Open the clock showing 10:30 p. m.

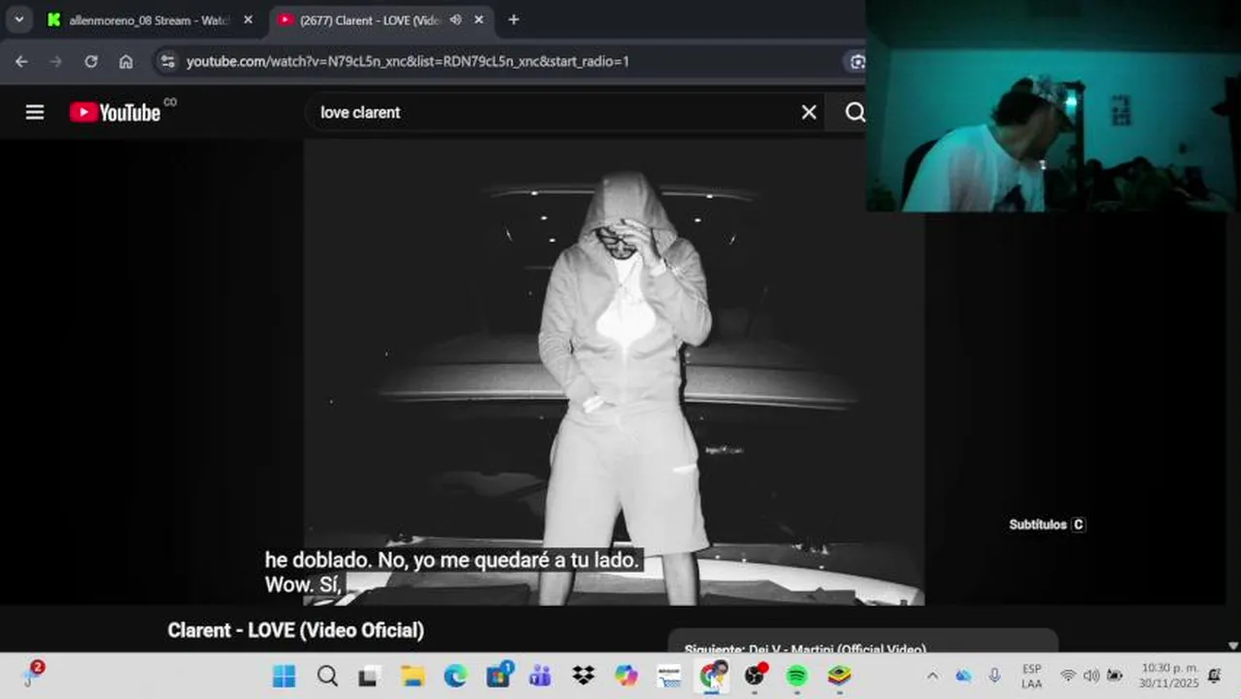(1169, 676)
